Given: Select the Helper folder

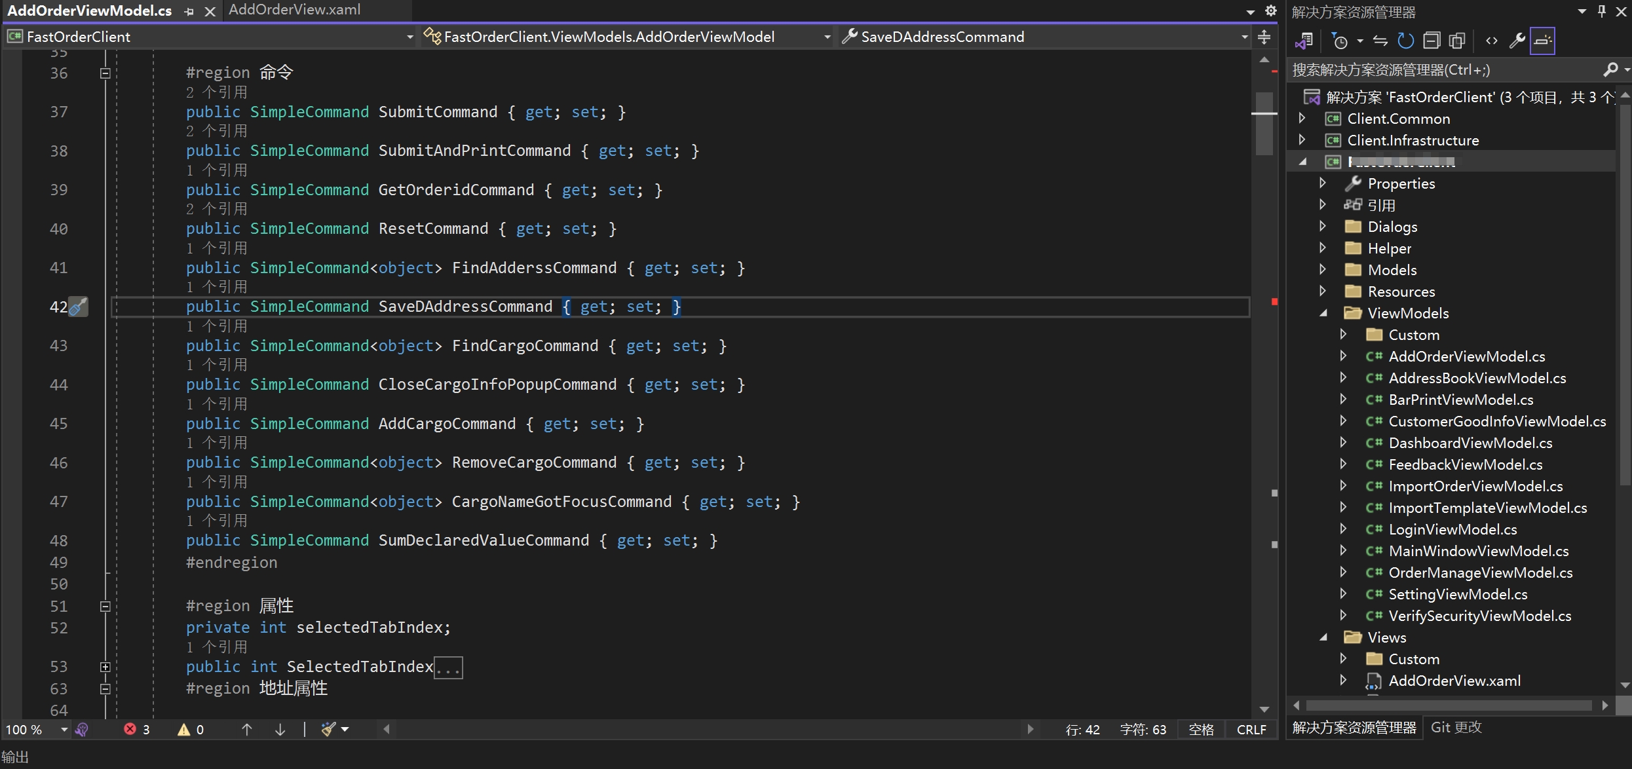Looking at the screenshot, I should [1389, 248].
